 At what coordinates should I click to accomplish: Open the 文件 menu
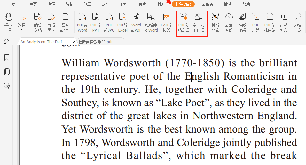15,4
